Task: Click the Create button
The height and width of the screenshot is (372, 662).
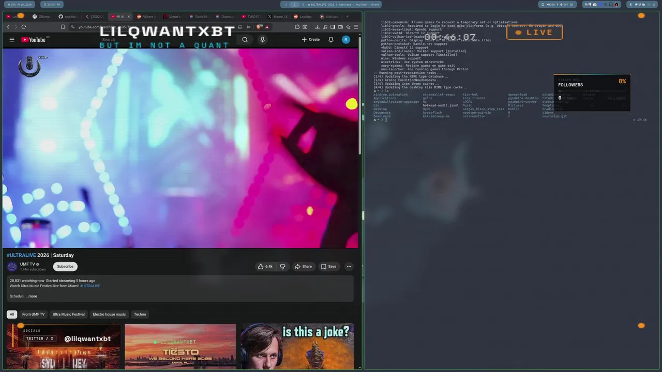Action: [311, 40]
